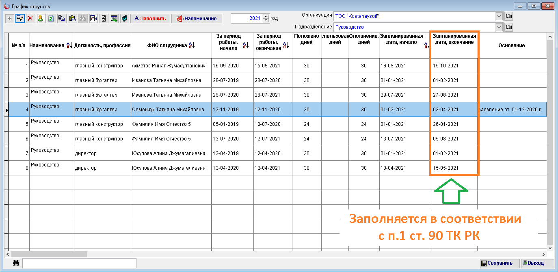Click the row number 7 cell
The image size is (558, 272).
click(19, 153)
